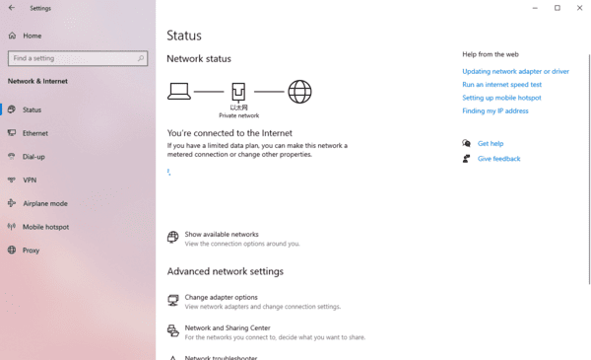Close the Settings window
591x360 pixels.
pyautogui.click(x=580, y=8)
